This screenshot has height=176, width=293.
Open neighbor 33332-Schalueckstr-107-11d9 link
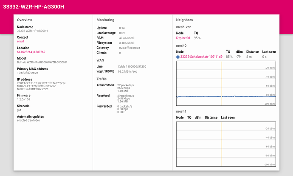pos(201,57)
